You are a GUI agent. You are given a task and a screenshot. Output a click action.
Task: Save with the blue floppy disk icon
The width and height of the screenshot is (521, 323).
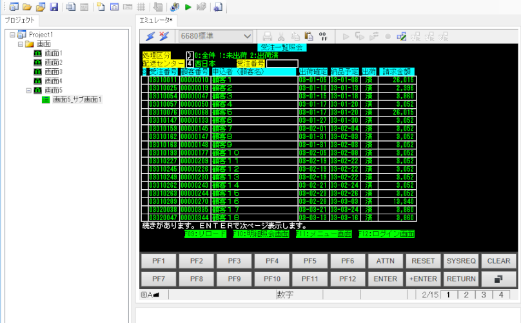pos(54,6)
